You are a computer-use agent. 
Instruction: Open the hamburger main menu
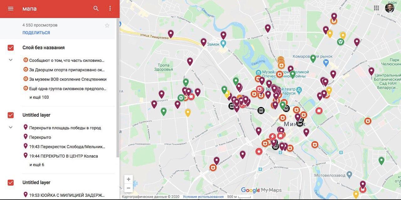pos(11,8)
